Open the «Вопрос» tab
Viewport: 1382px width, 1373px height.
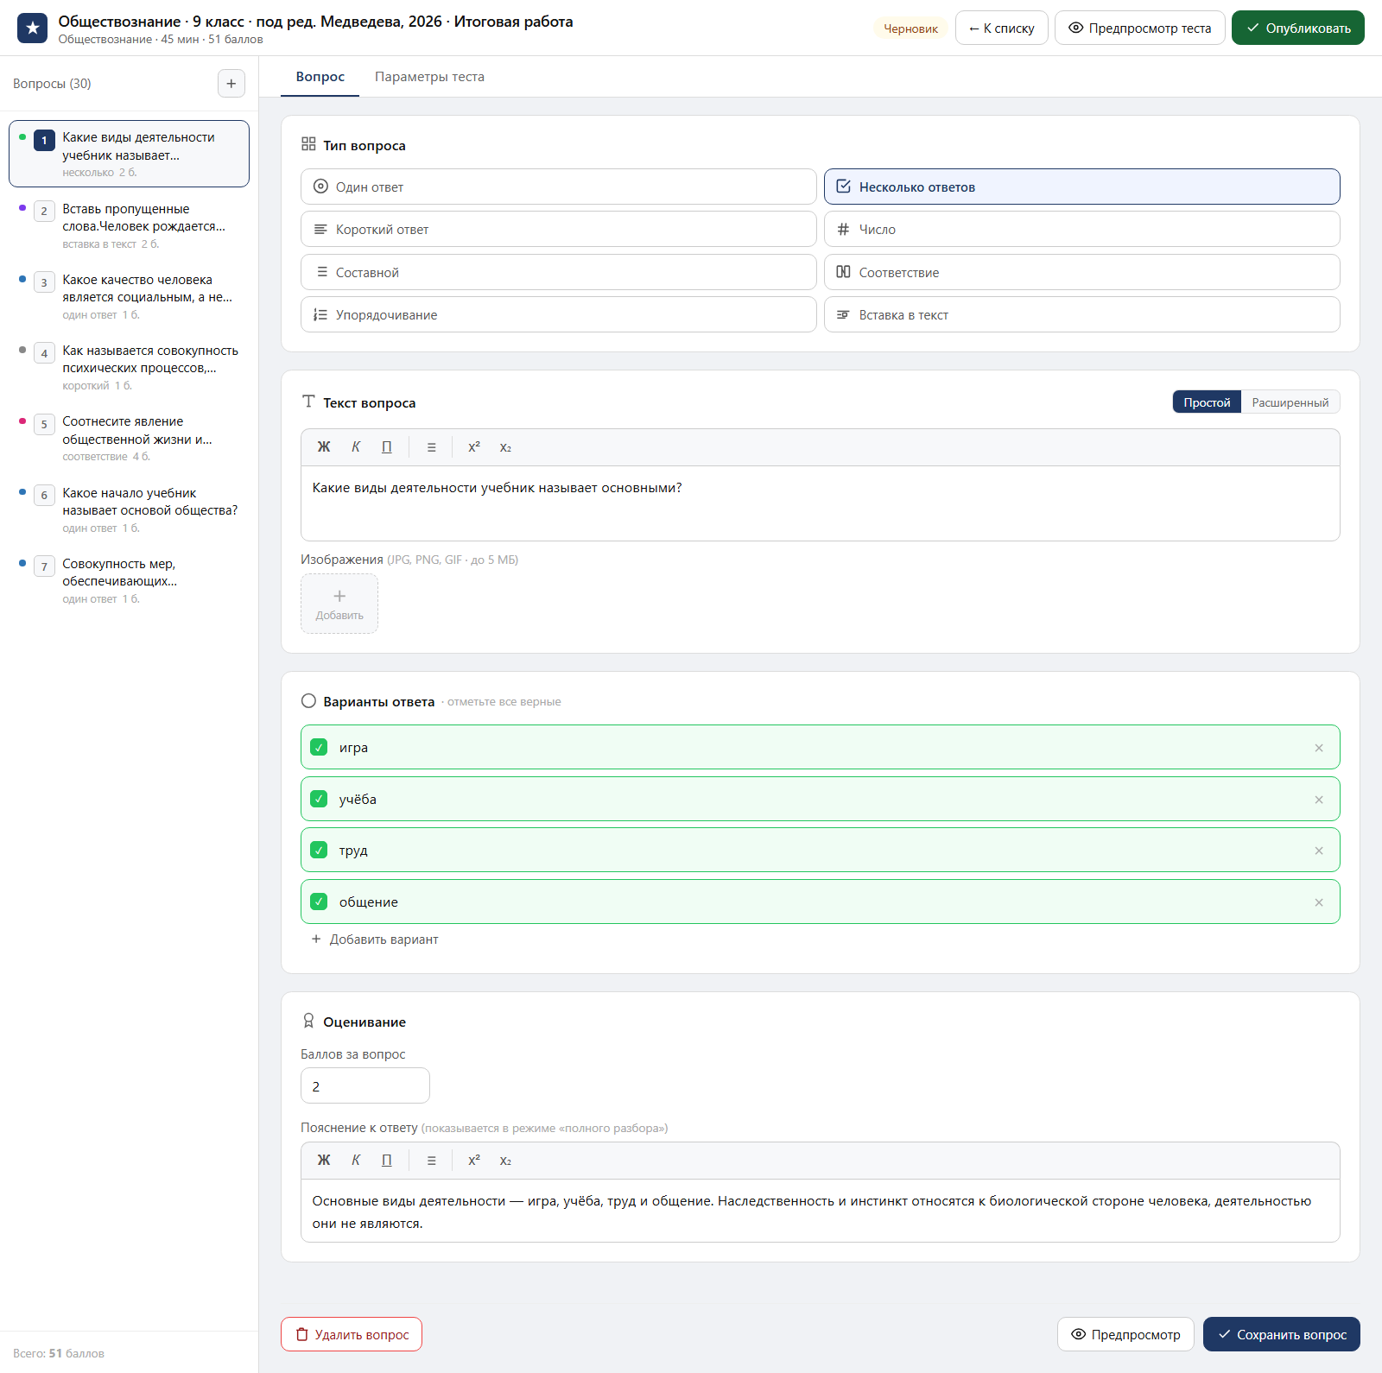pyautogui.click(x=320, y=77)
